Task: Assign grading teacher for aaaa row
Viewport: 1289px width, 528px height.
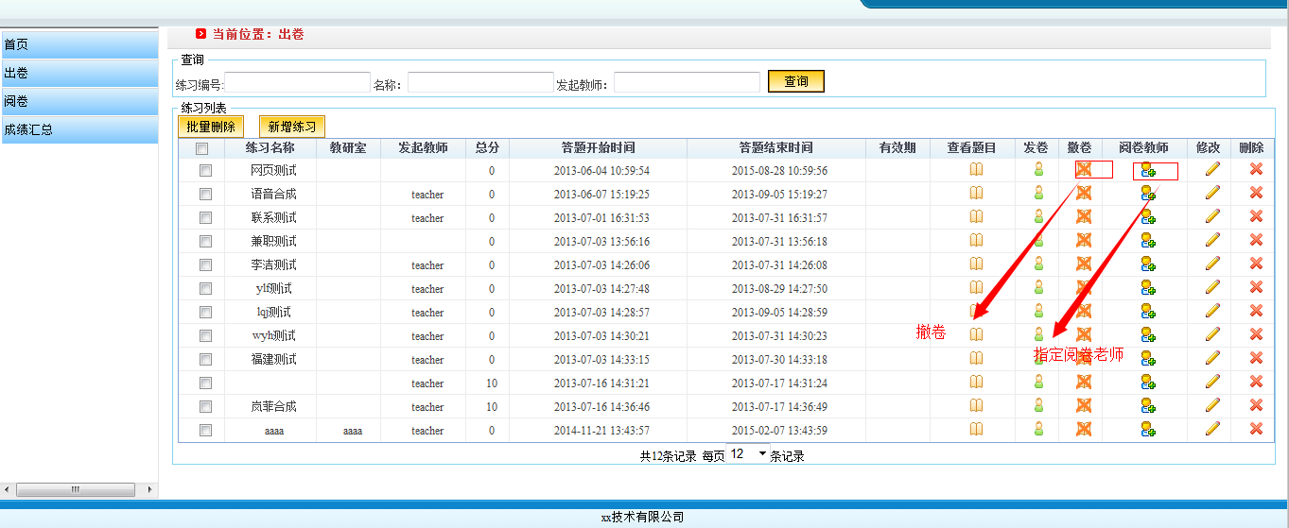Action: (1148, 429)
